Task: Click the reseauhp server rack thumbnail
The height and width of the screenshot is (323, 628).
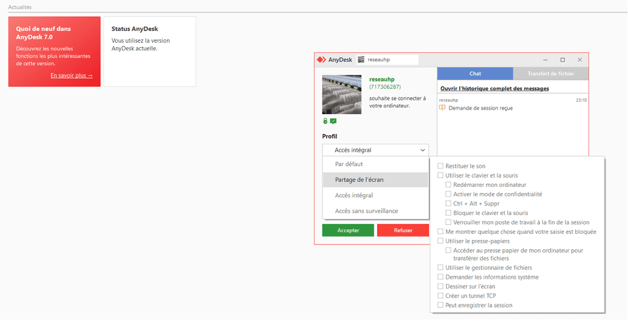Action: tap(342, 95)
